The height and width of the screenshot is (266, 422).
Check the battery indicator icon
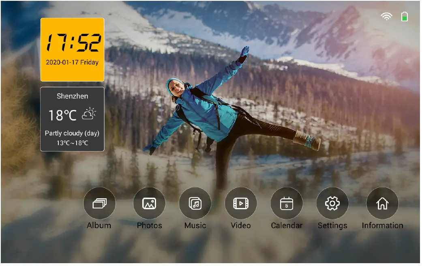coord(404,16)
